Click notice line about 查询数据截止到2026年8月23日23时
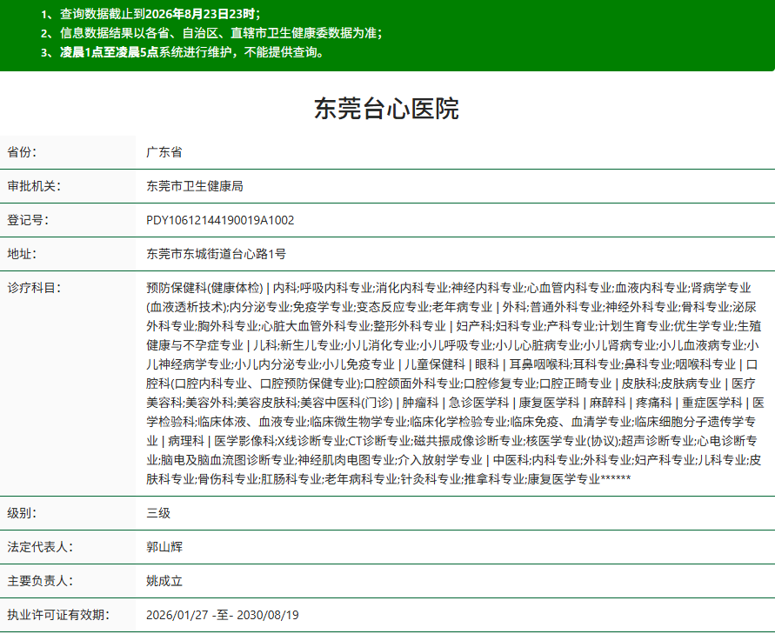The image size is (775, 634). (x=151, y=14)
